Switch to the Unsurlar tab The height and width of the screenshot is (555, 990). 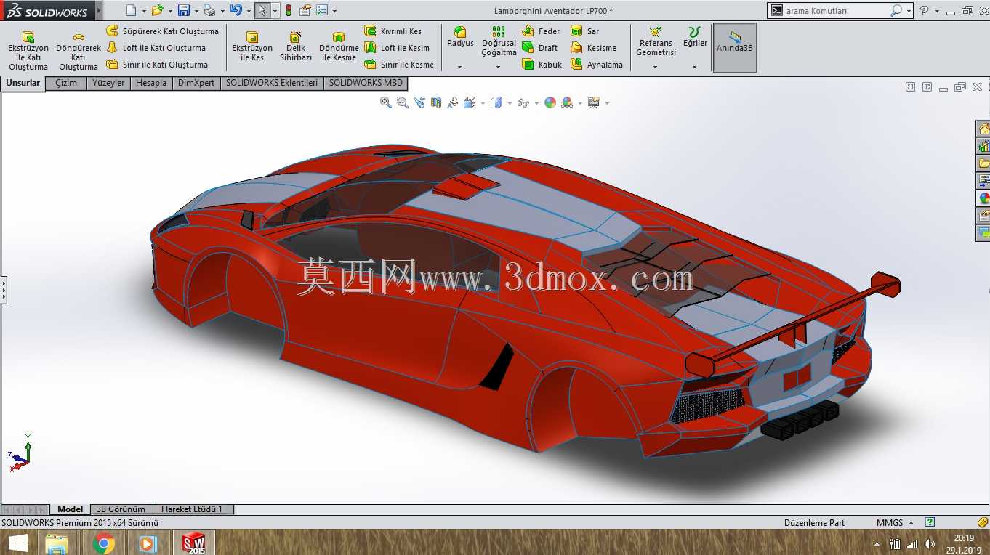pyautogui.click(x=23, y=83)
